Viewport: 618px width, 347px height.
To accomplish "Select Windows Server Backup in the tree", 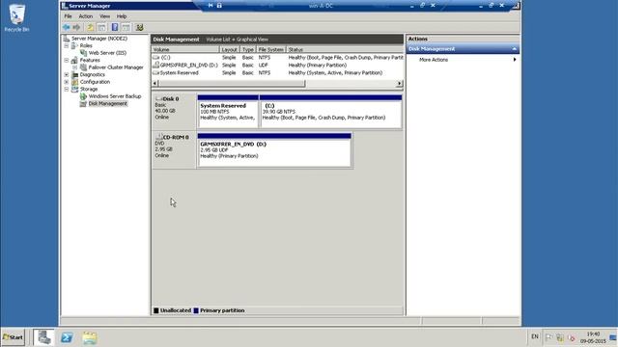I will pos(115,96).
